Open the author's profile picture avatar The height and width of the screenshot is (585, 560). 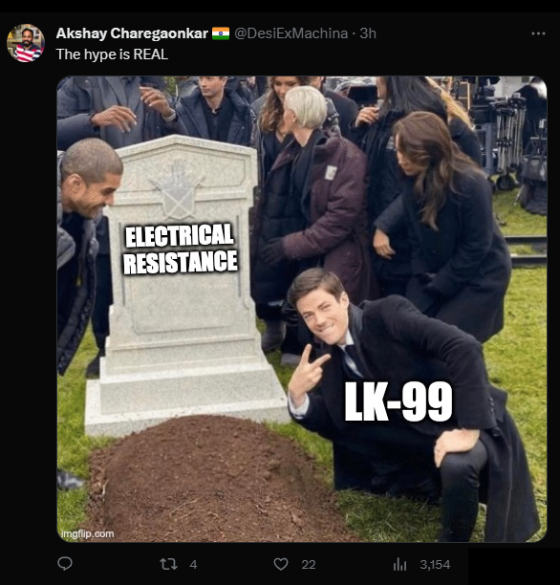point(26,43)
